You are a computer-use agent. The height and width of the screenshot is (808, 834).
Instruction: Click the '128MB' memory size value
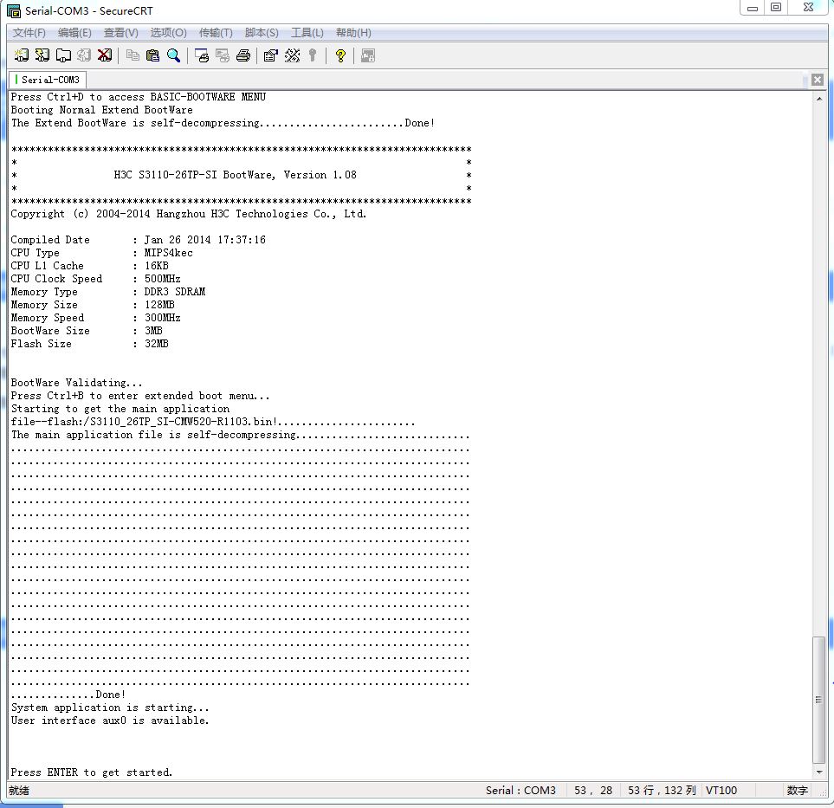tap(159, 305)
